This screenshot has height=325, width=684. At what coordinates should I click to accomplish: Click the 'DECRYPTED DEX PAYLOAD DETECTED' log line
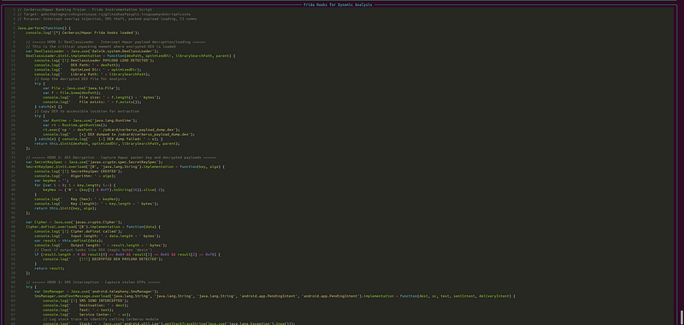click(x=103, y=258)
